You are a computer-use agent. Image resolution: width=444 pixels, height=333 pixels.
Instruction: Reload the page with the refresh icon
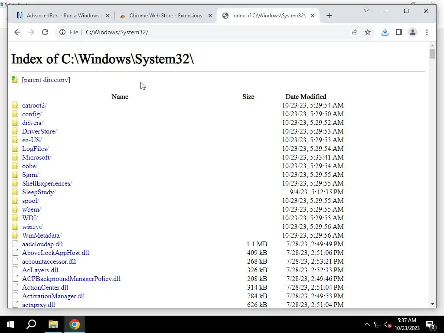(45, 32)
